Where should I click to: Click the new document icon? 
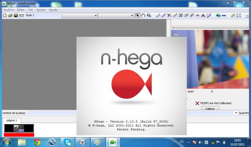[5, 15]
